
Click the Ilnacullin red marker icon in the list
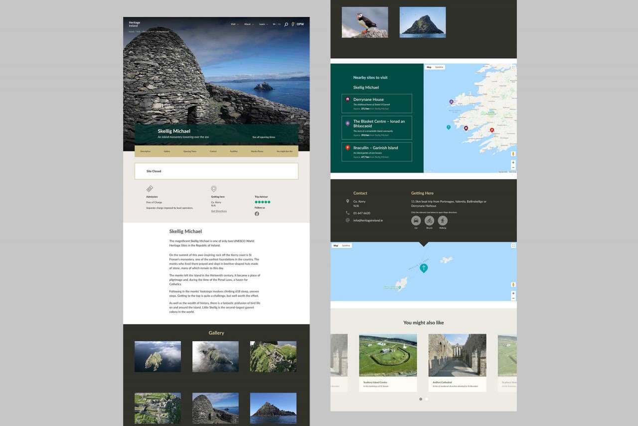(348, 148)
